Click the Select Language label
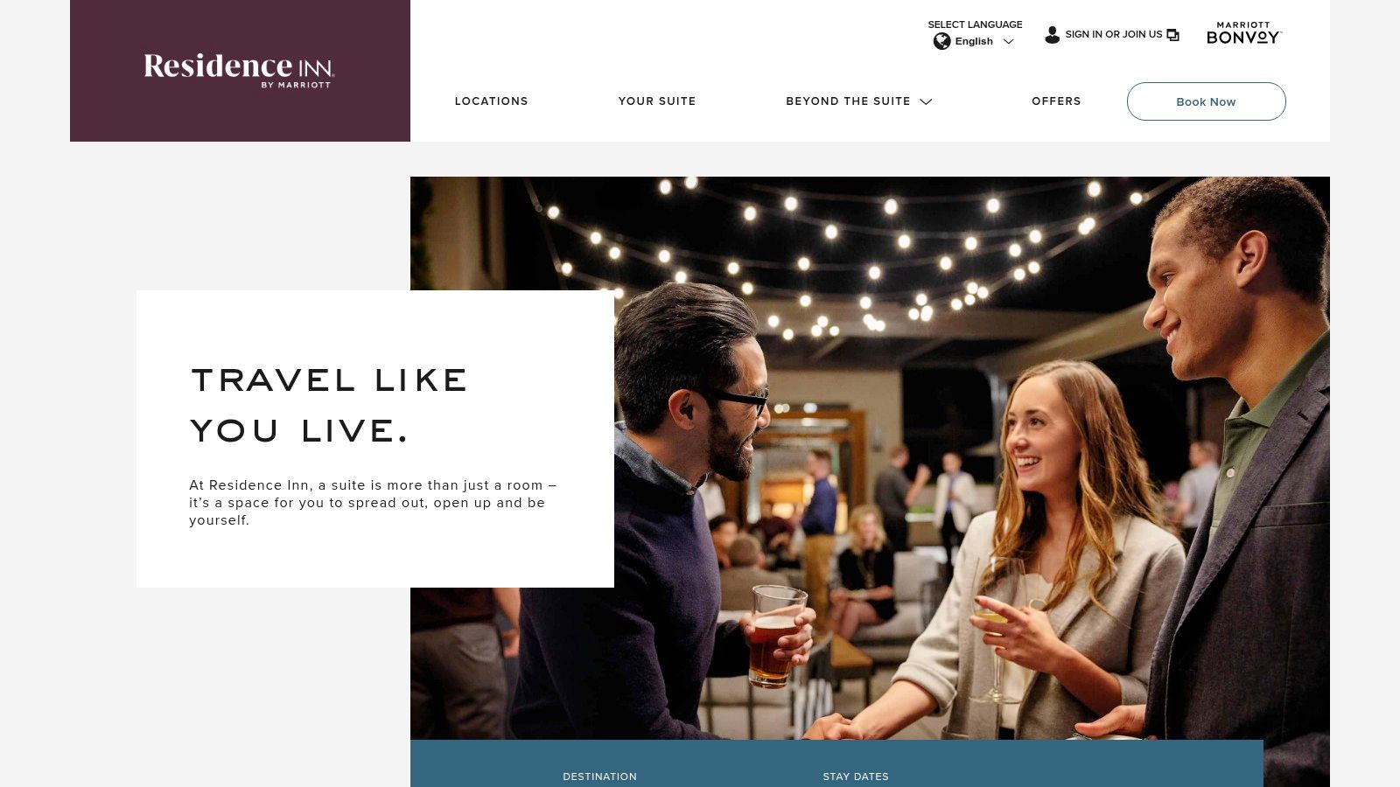 click(975, 24)
